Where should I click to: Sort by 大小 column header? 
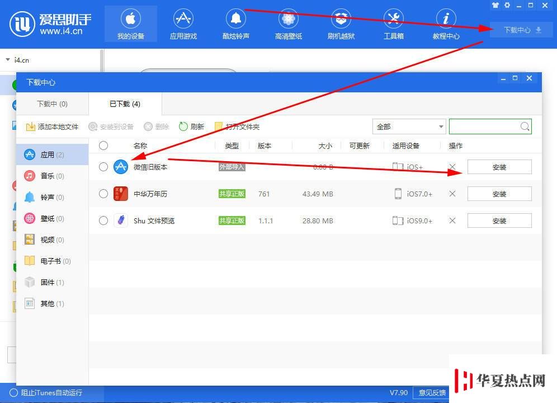click(325, 146)
